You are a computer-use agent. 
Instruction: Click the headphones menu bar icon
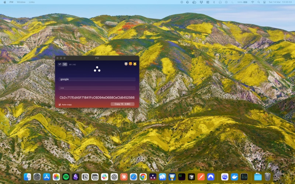coord(220,2)
